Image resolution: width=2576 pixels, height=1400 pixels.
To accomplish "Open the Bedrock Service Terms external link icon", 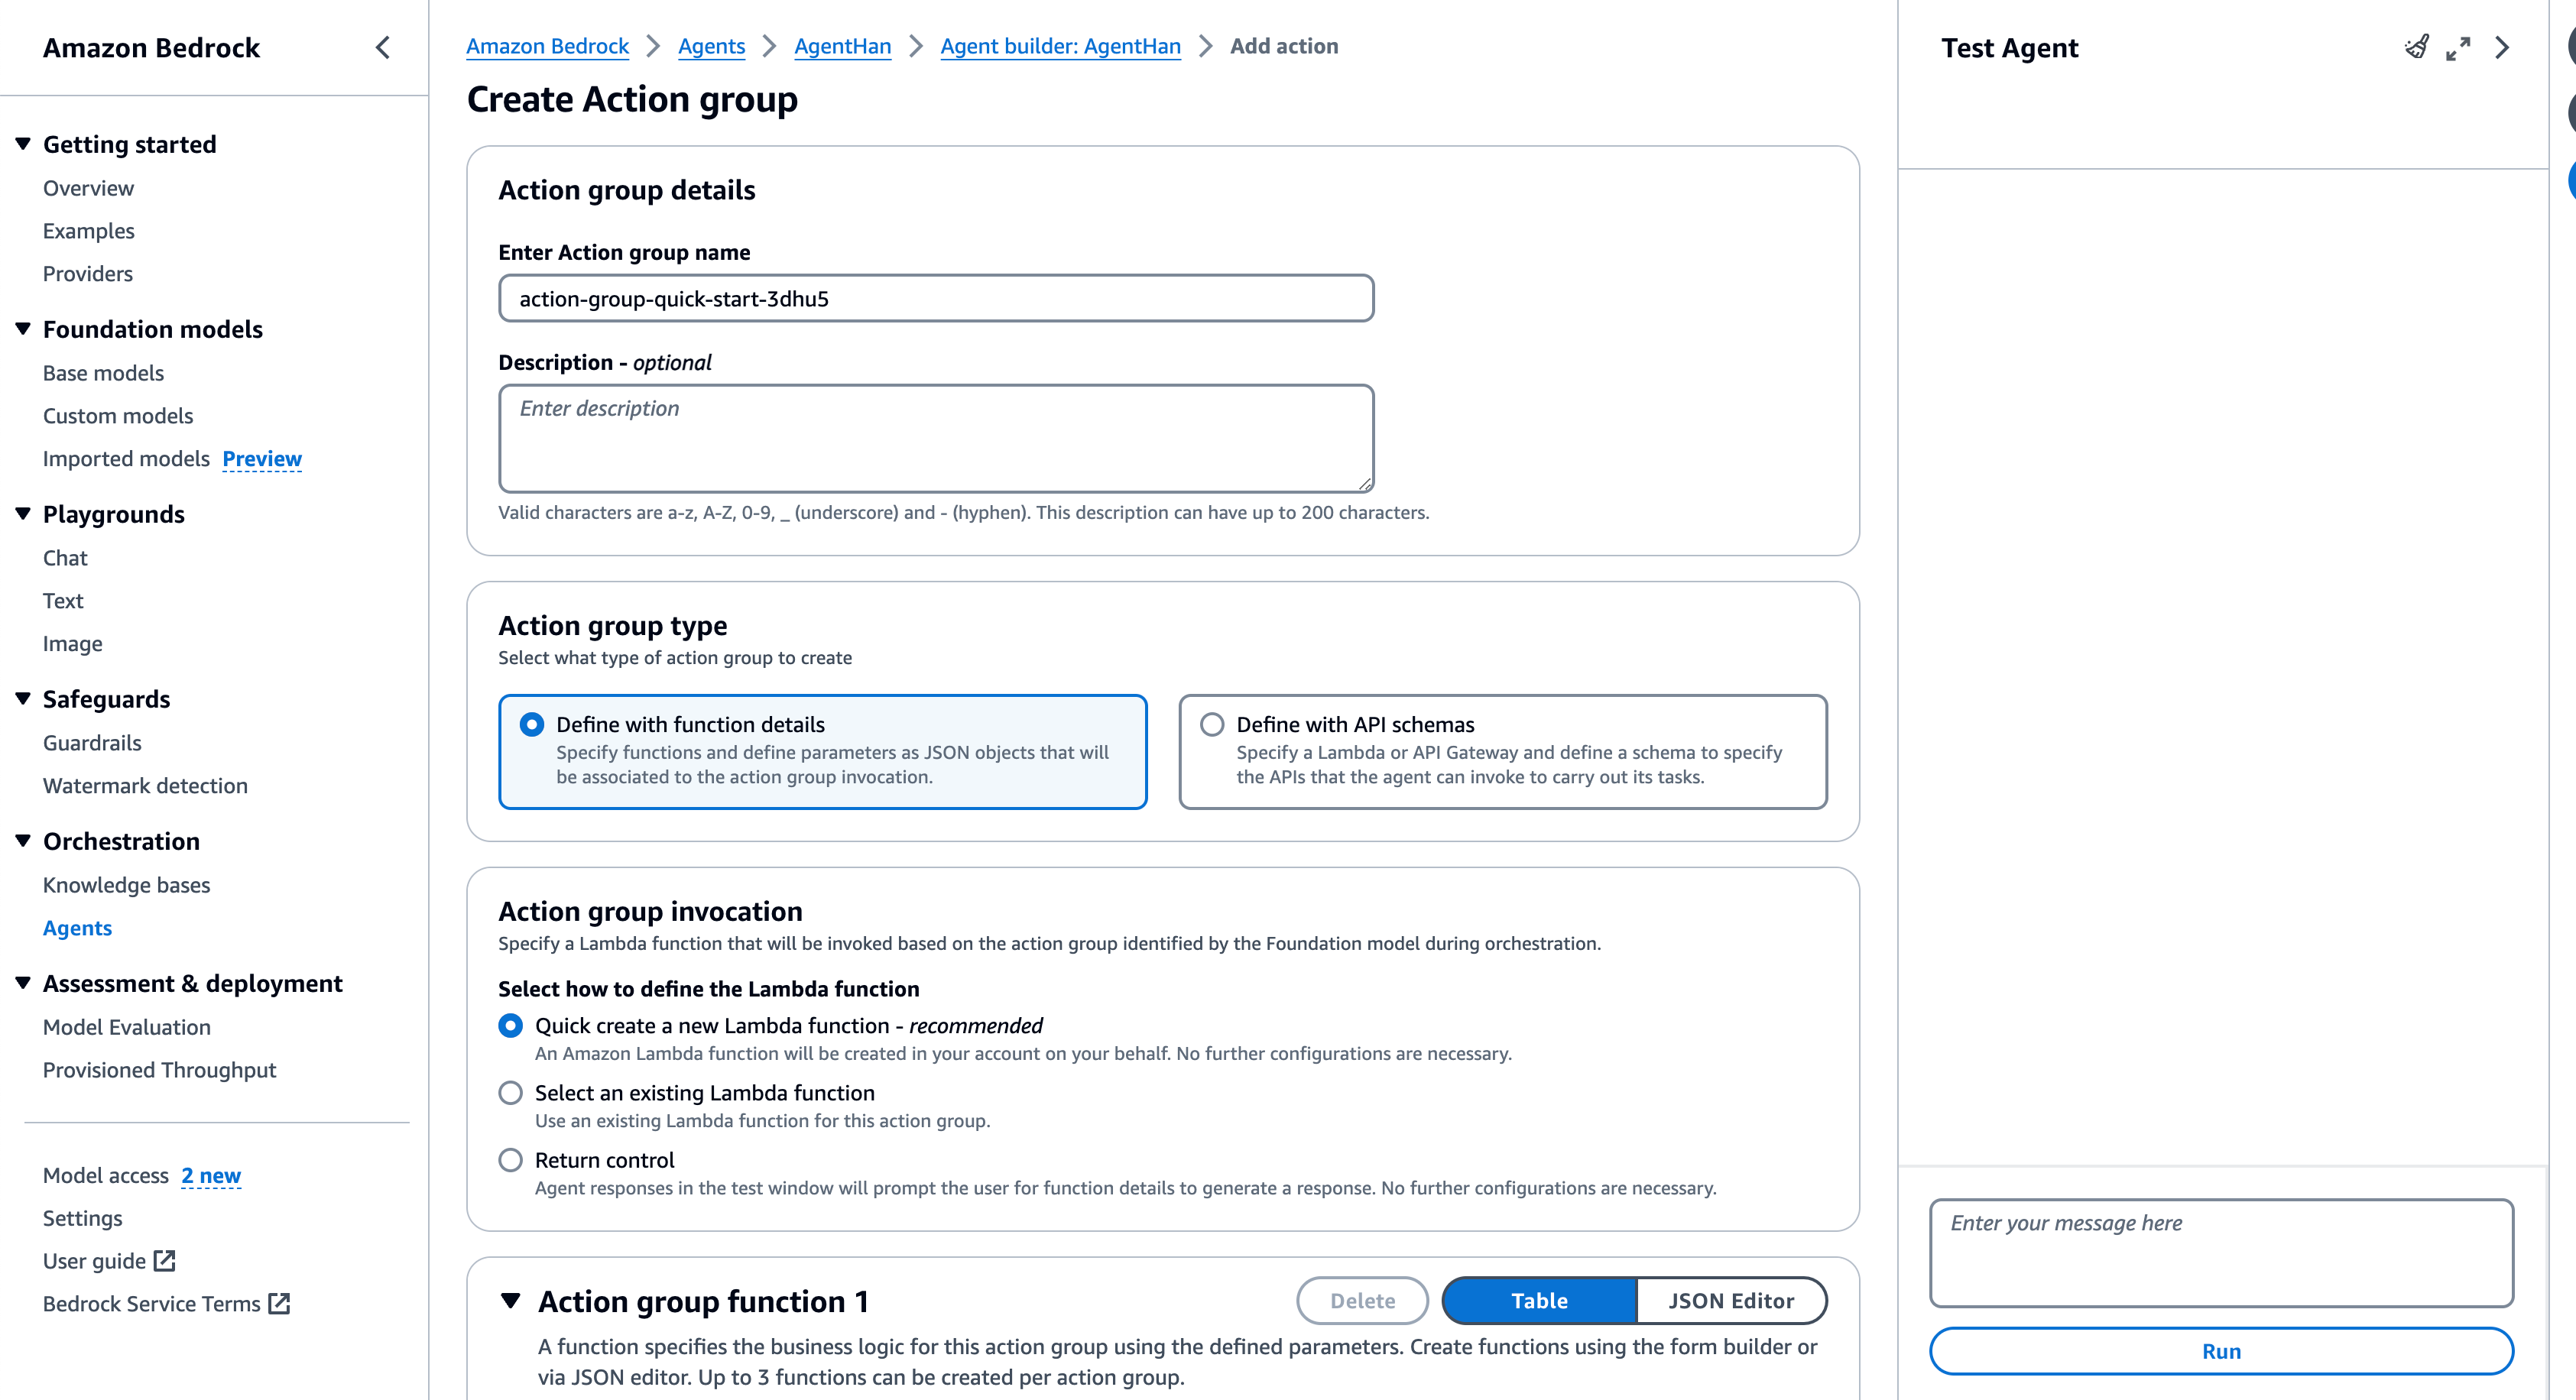I will [x=279, y=1304].
